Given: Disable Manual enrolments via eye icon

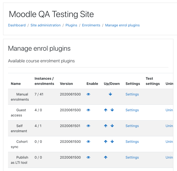Looking at the screenshot, I should click(x=88, y=94).
